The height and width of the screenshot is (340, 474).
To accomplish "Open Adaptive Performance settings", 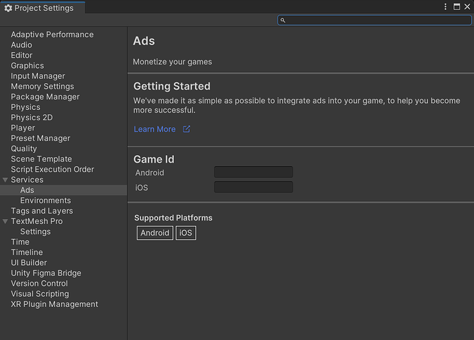I will coord(52,34).
